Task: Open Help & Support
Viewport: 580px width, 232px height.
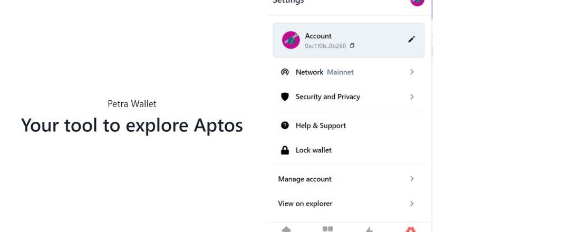Action: tap(321, 125)
